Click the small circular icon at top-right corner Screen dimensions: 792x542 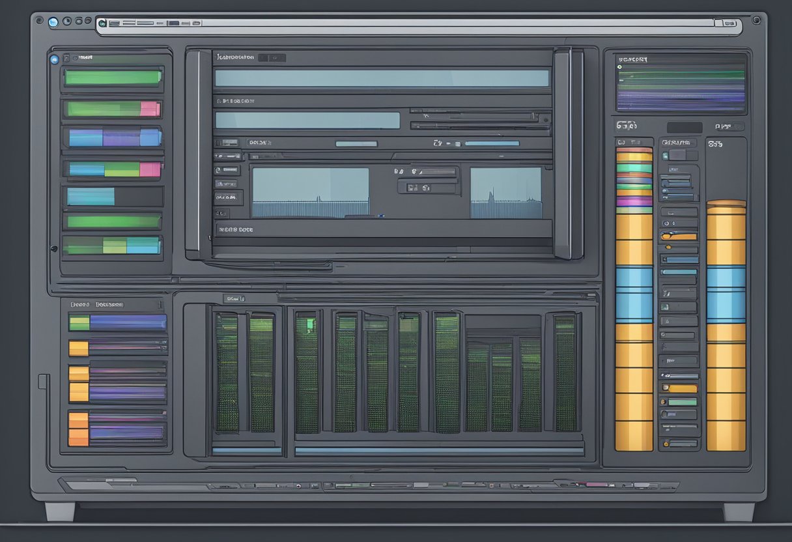click(756, 21)
